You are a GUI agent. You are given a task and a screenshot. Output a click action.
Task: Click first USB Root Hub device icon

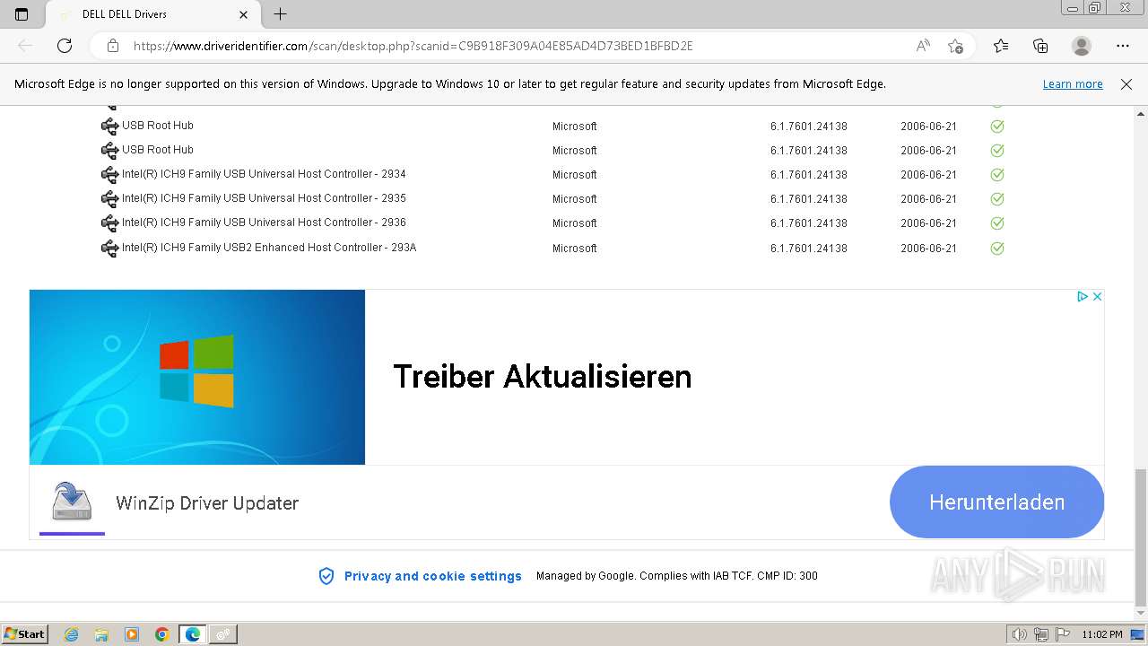point(109,127)
